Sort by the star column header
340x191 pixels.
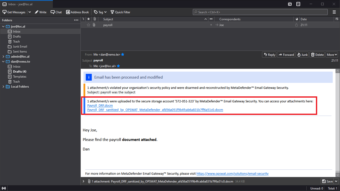tap(88, 19)
